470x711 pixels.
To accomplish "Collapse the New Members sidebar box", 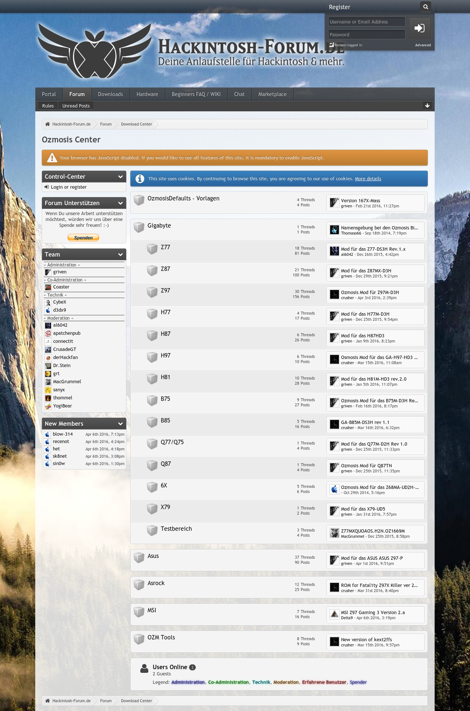I will tap(120, 424).
